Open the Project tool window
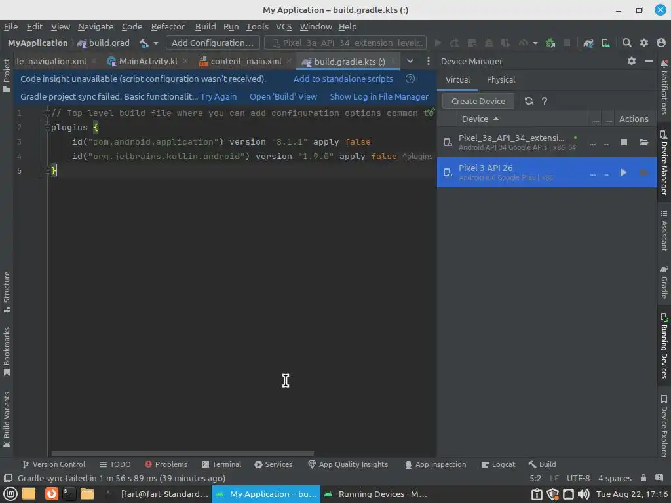This screenshot has height=503, width=671. click(7, 76)
